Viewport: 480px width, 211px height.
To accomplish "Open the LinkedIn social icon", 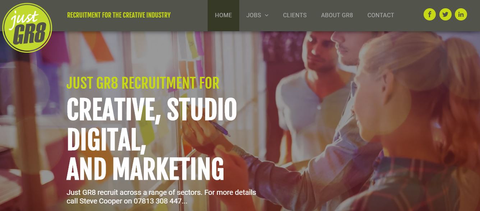I will point(461,14).
